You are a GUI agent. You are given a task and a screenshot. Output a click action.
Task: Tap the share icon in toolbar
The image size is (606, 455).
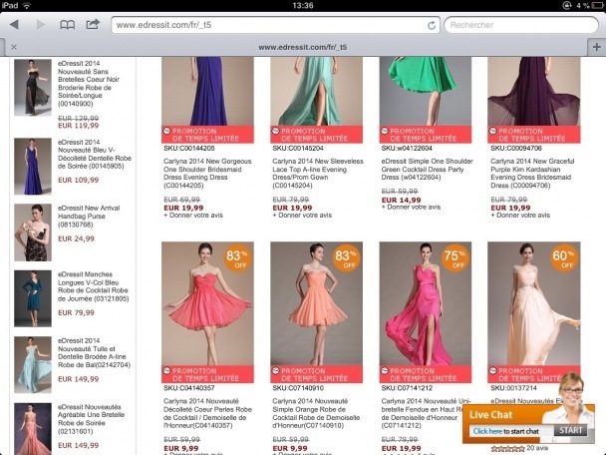coord(93,24)
